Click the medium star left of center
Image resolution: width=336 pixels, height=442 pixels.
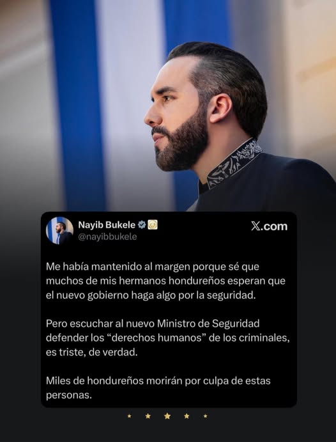[x=148, y=416]
